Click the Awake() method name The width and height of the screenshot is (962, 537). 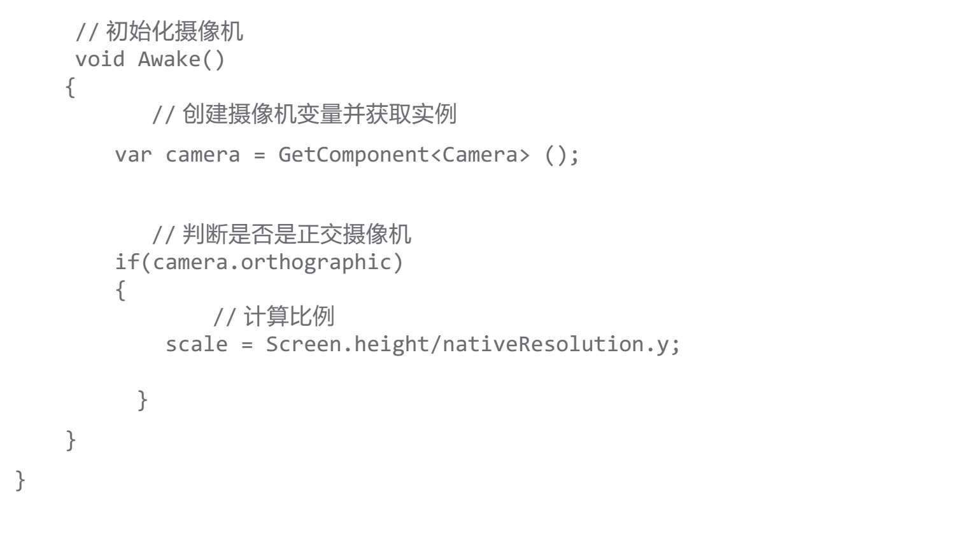click(x=181, y=59)
